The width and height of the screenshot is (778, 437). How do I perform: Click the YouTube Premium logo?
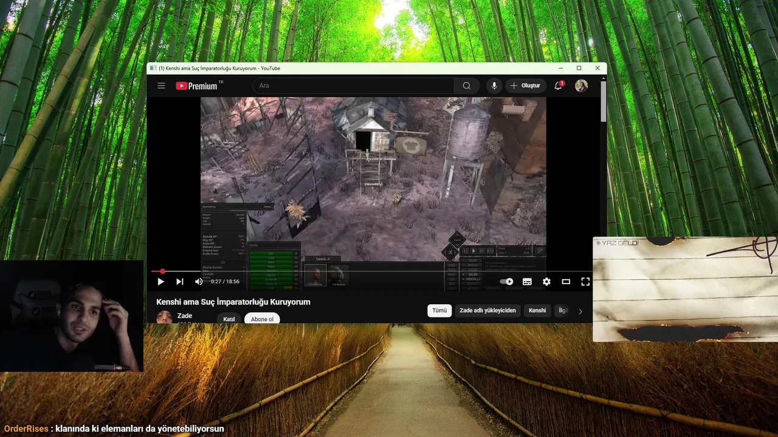(x=196, y=86)
